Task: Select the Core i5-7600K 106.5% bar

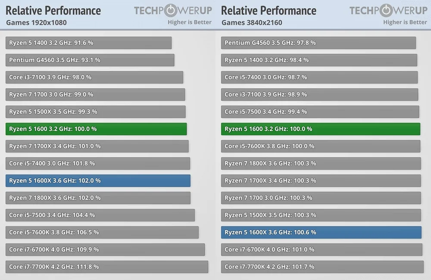Action: [102, 232]
